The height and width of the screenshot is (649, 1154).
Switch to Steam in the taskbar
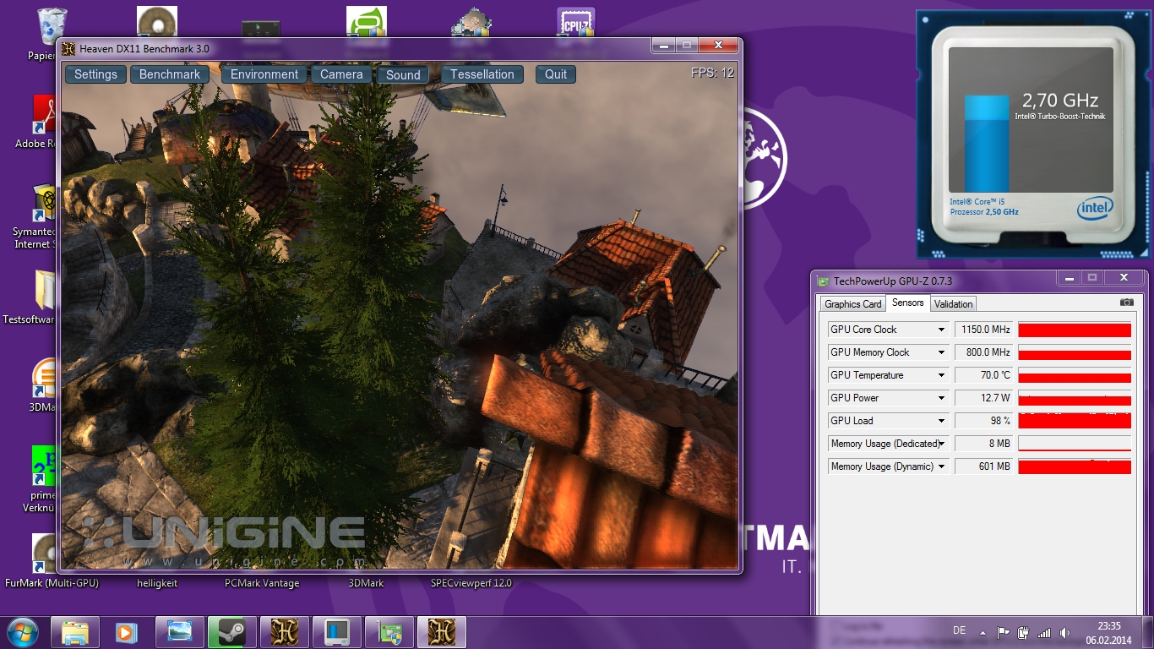(231, 632)
